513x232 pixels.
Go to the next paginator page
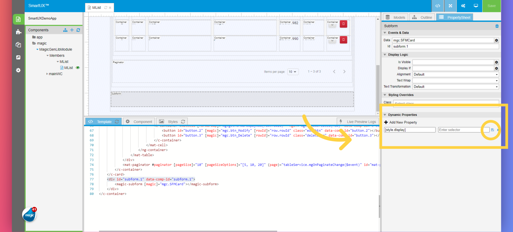point(344,72)
